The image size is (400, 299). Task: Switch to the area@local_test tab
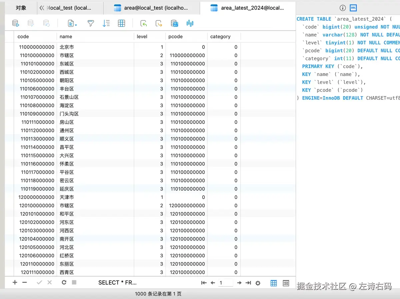click(x=152, y=8)
